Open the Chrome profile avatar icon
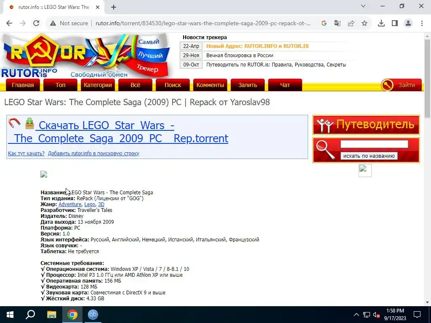Screen dimensions: 431x323 click(x=408, y=24)
